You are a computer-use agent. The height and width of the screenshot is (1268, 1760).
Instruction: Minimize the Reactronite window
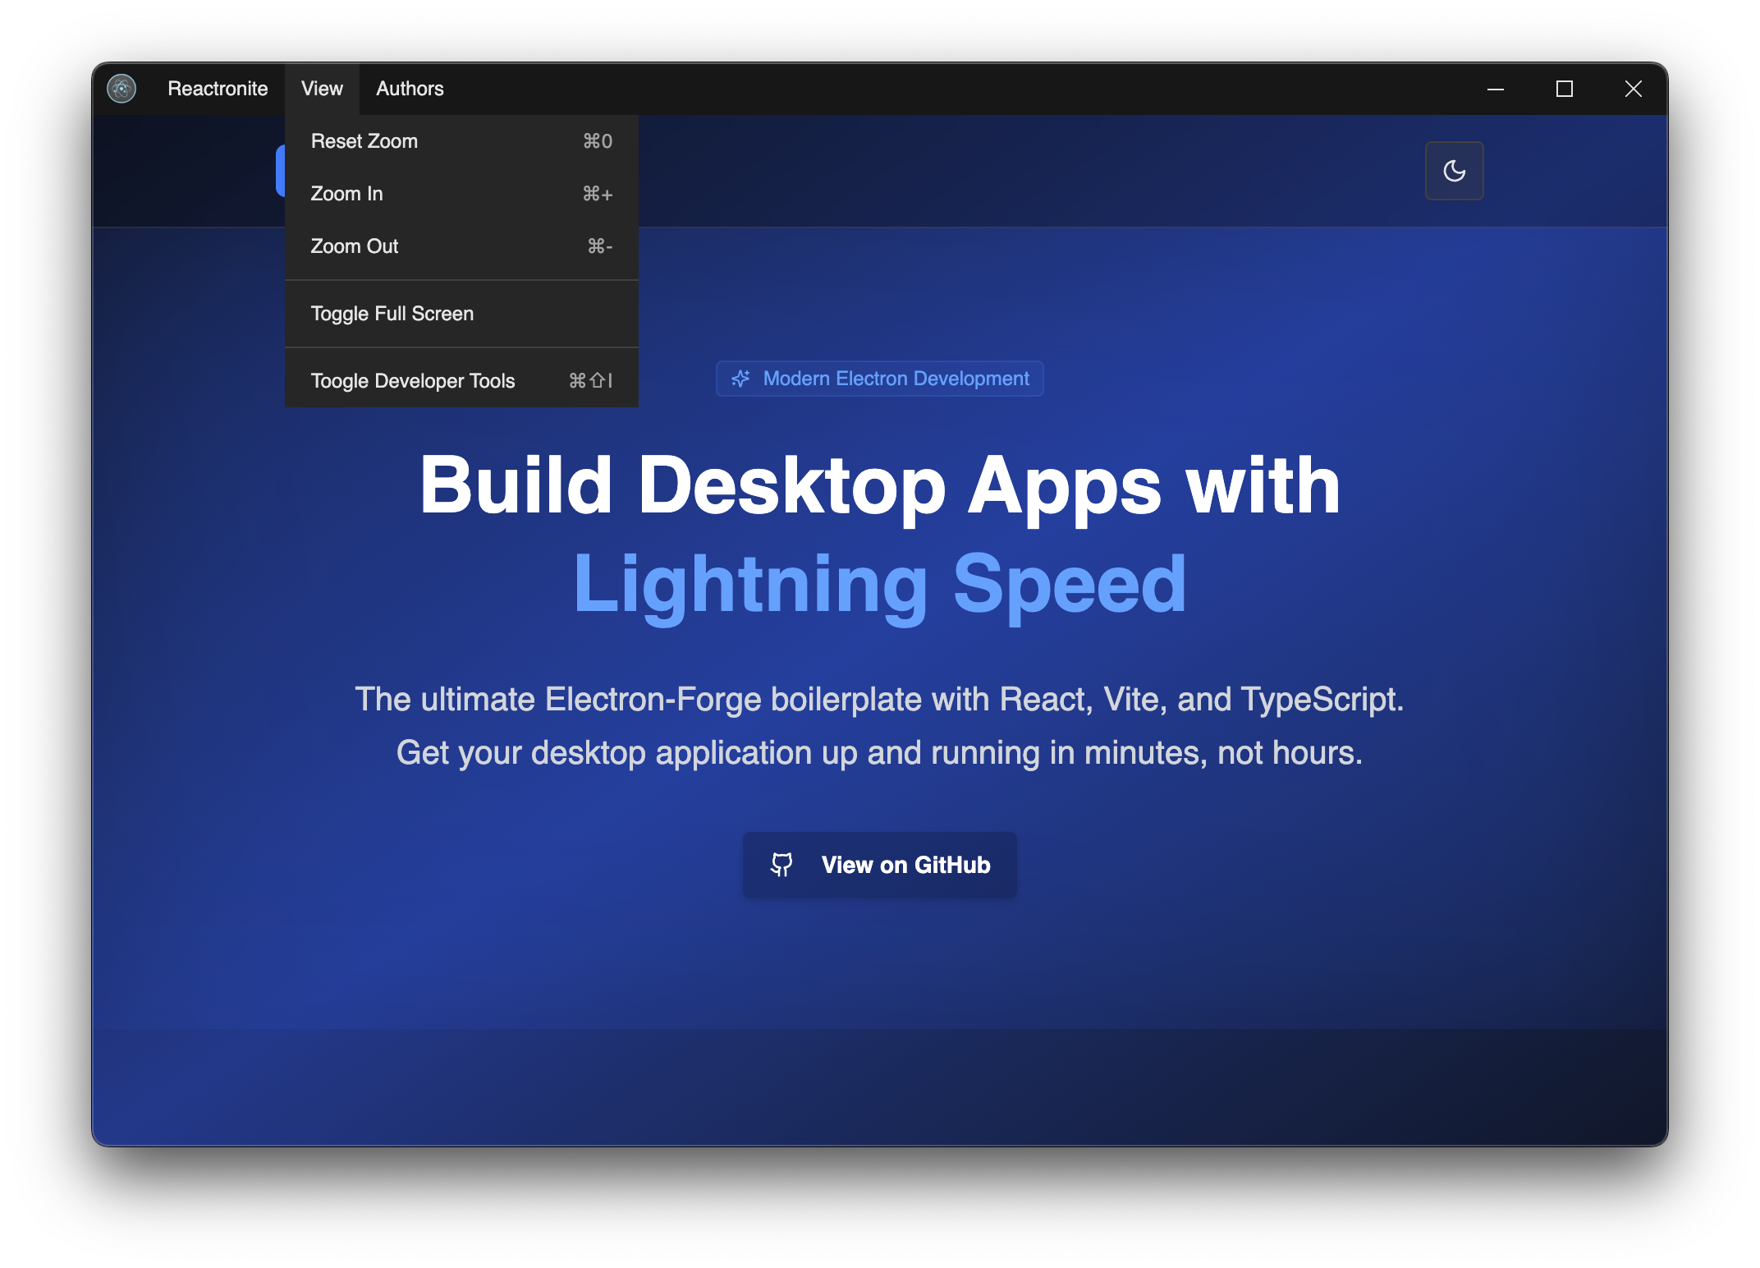click(1496, 89)
